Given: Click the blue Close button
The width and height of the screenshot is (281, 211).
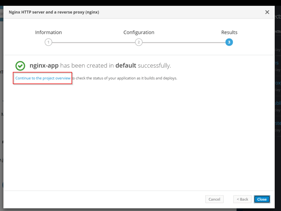Looking at the screenshot, I should click(262, 199).
